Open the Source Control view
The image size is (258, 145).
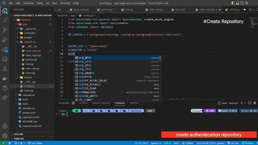5,30
